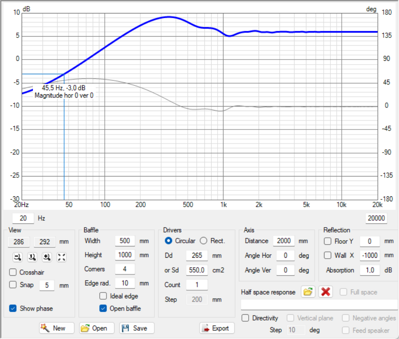399x339 pixels.
Task: Click the View value 292 field
Action: [45, 242]
